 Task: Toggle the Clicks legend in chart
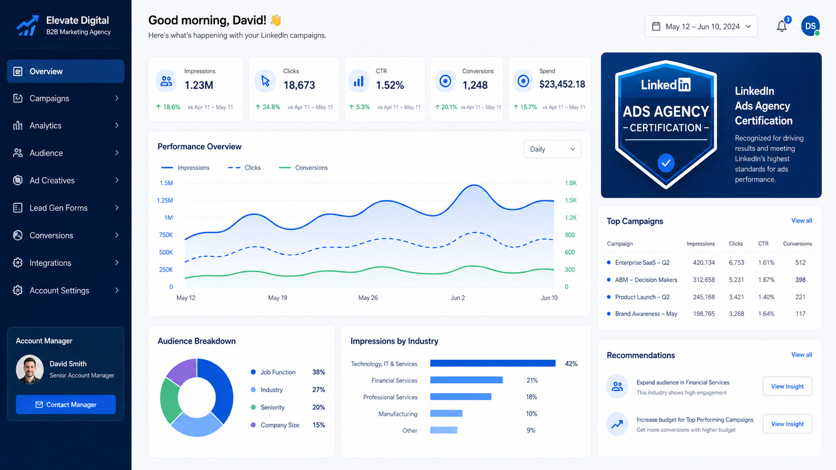pos(244,168)
